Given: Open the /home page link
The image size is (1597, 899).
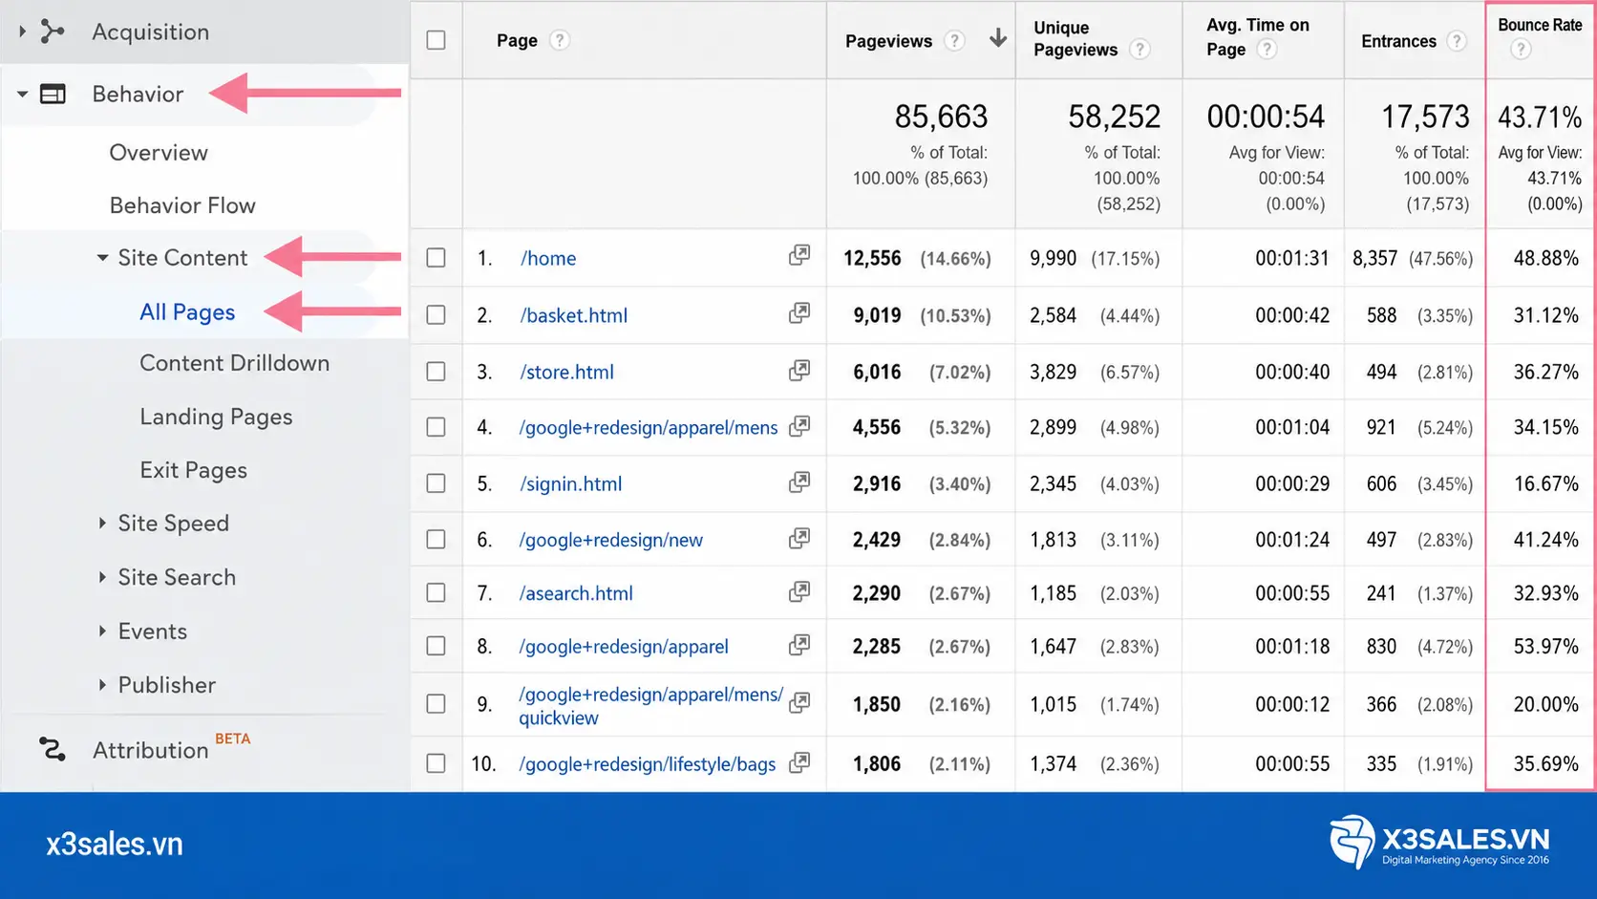Looking at the screenshot, I should (x=548, y=258).
